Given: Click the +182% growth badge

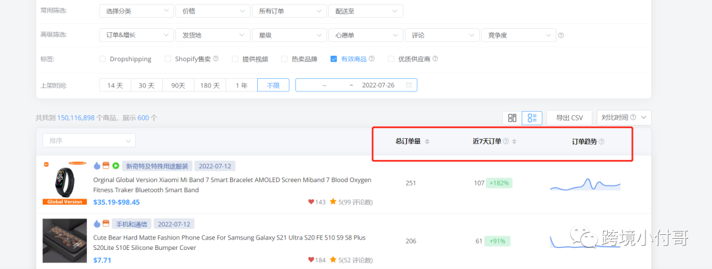Looking at the screenshot, I should click(499, 183).
